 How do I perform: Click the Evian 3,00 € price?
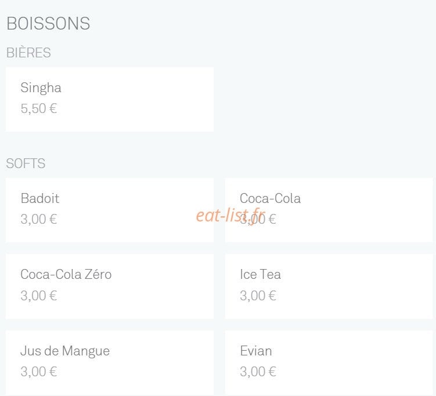click(258, 372)
